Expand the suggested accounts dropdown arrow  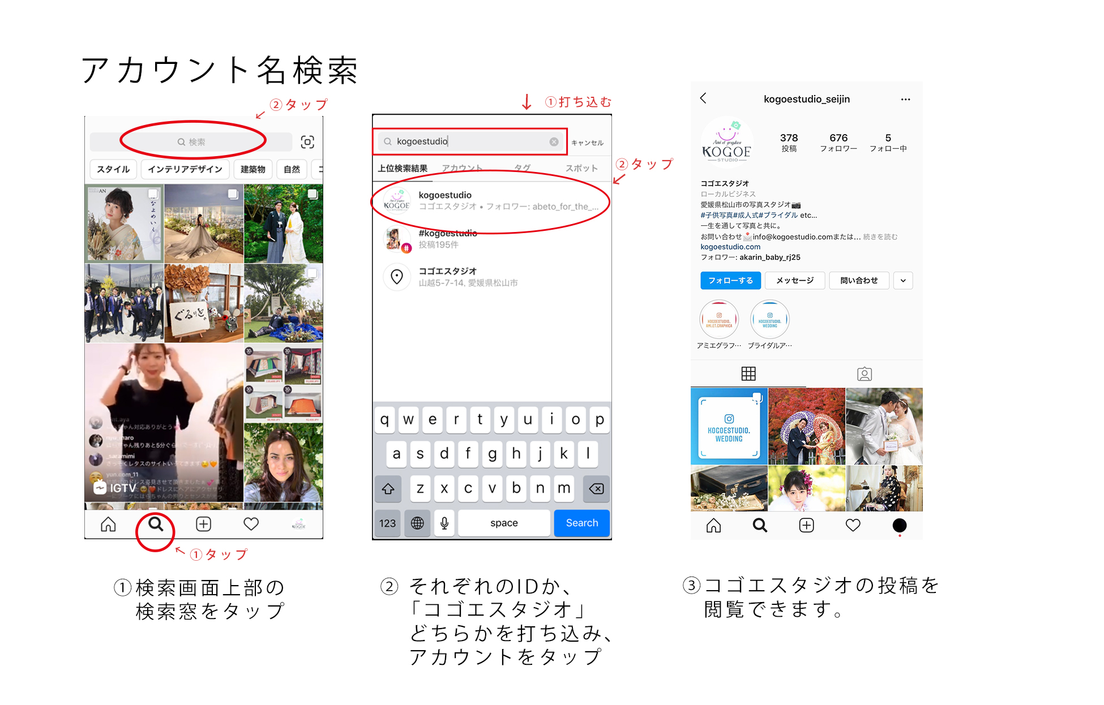pos(903,281)
